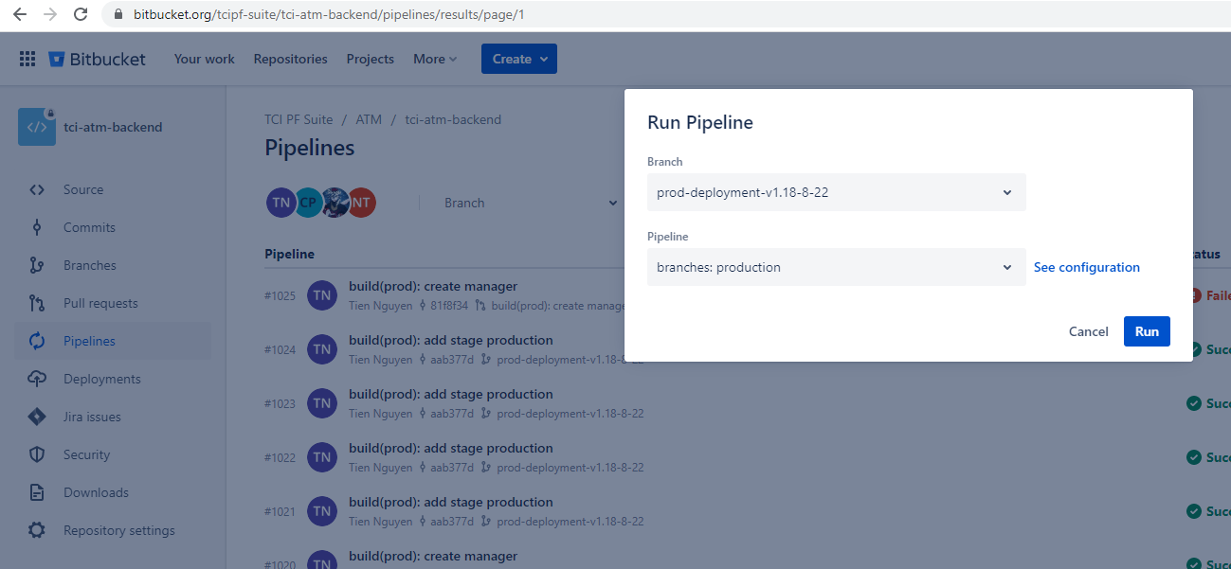The image size is (1231, 569).
Task: Open the Create dropdown button
Action: (x=518, y=59)
